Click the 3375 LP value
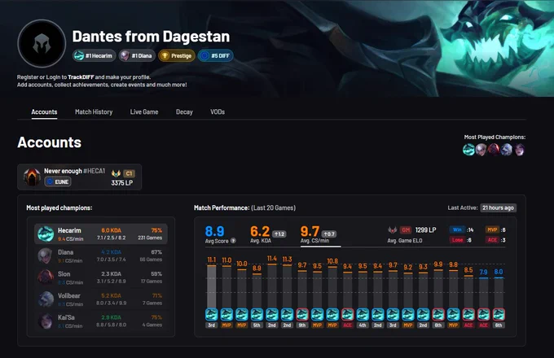Screen dimensions: 554x358 pyautogui.click(x=122, y=183)
